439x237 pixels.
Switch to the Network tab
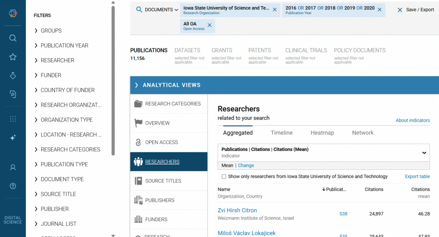point(363,133)
